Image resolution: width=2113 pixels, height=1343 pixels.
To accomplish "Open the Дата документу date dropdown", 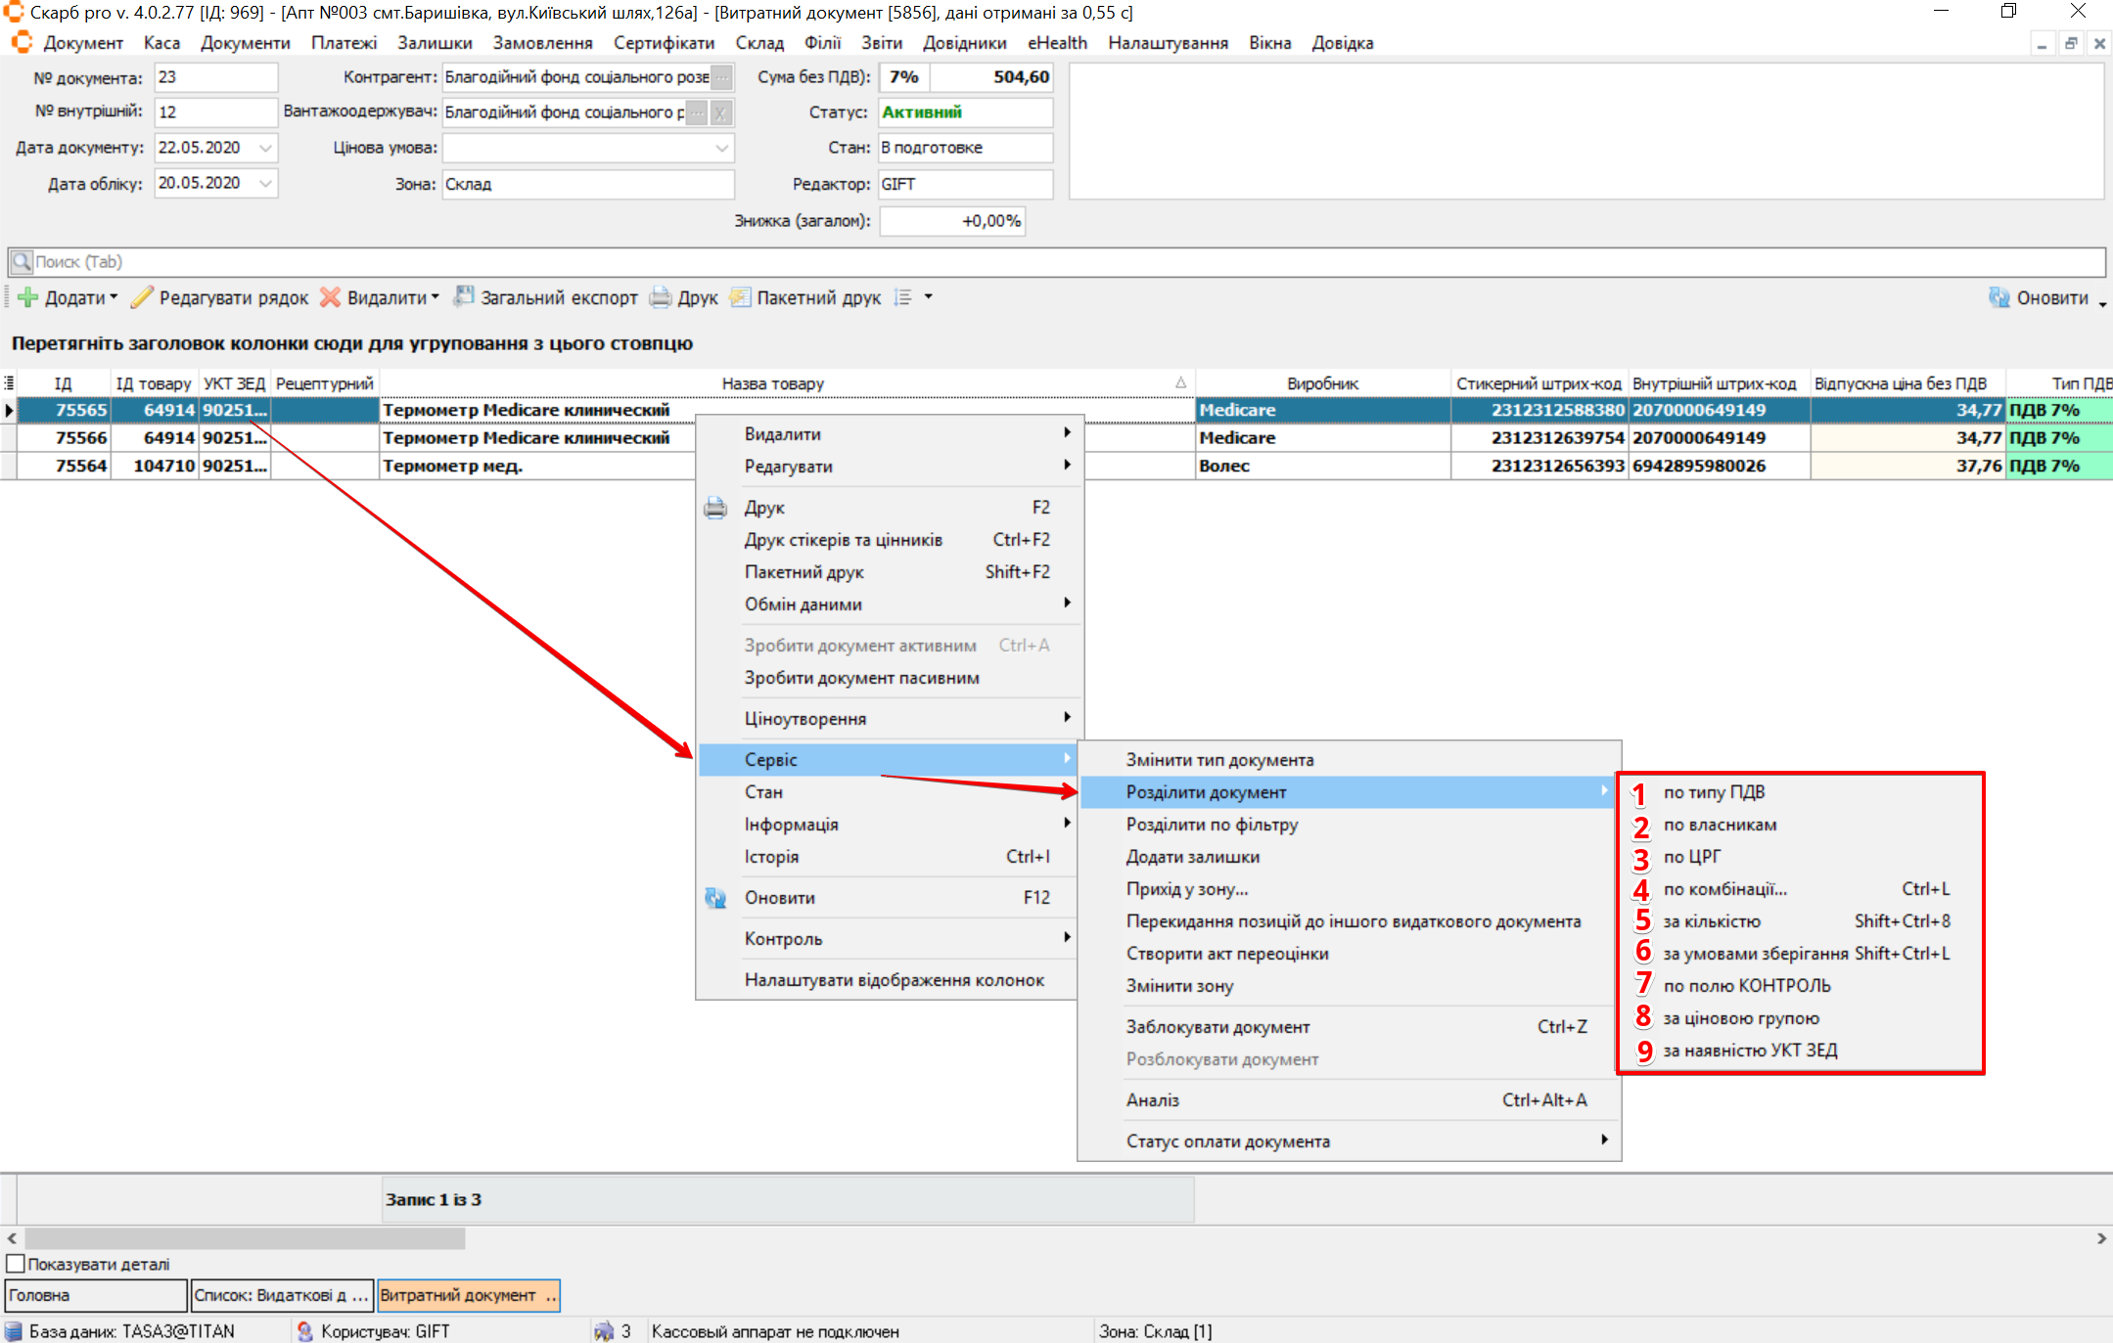I will click(265, 148).
